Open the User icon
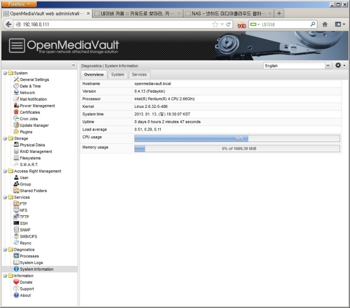 pos(16,177)
